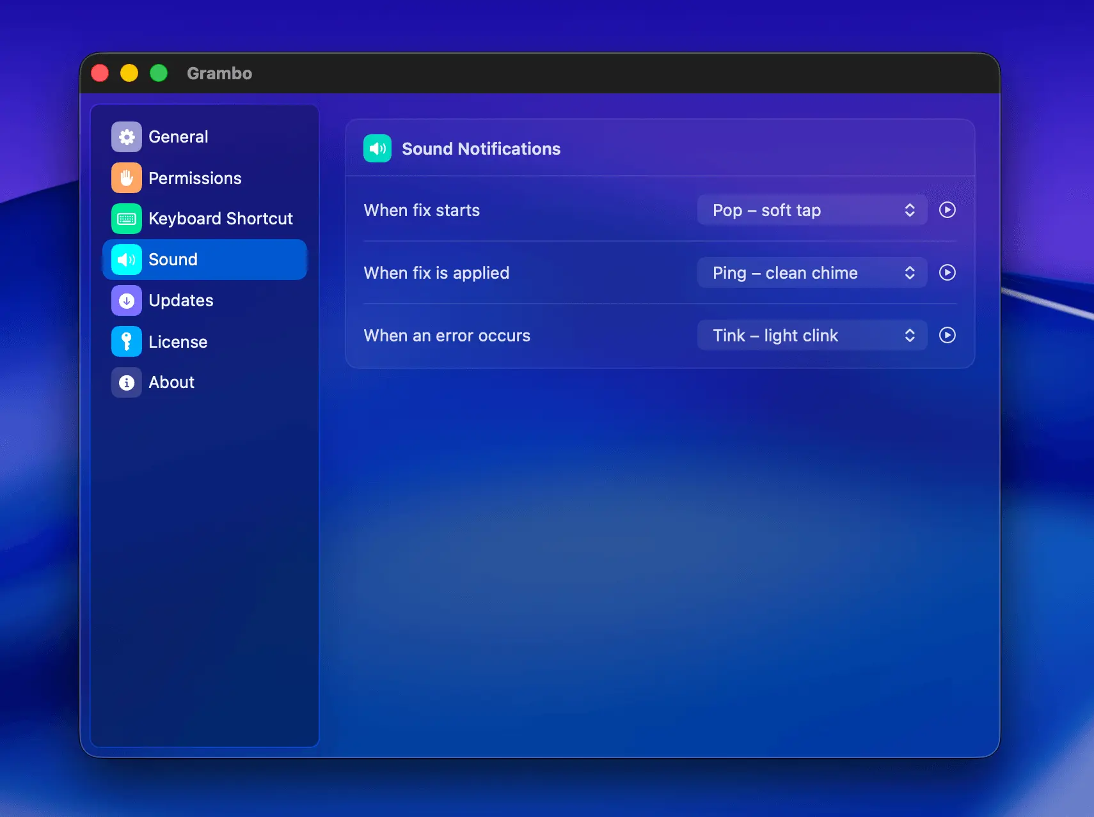Click the 'Sound Notifications' heading text
The width and height of the screenshot is (1094, 817).
click(481, 149)
